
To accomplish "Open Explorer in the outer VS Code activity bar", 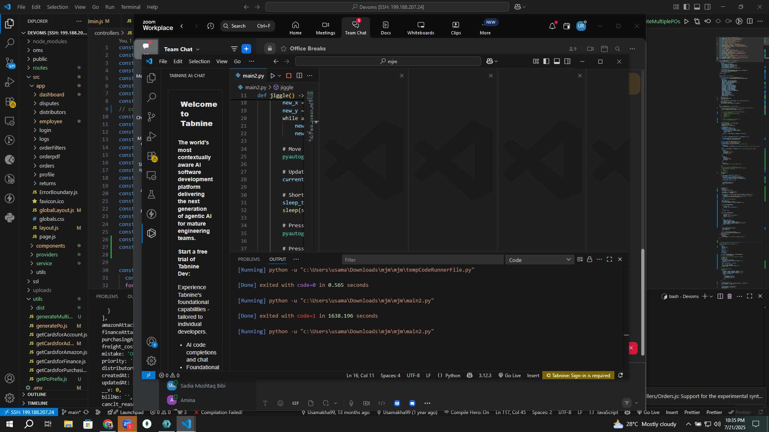I will (x=10, y=24).
